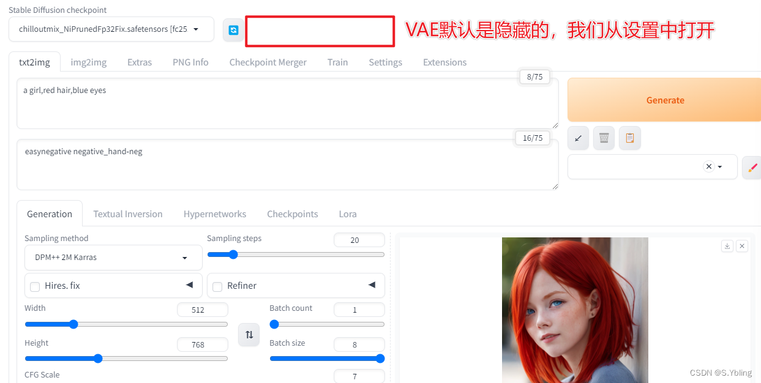Screen dimensions: 761x383
Task: Adjust the Batch size slider
Action: (x=380, y=359)
